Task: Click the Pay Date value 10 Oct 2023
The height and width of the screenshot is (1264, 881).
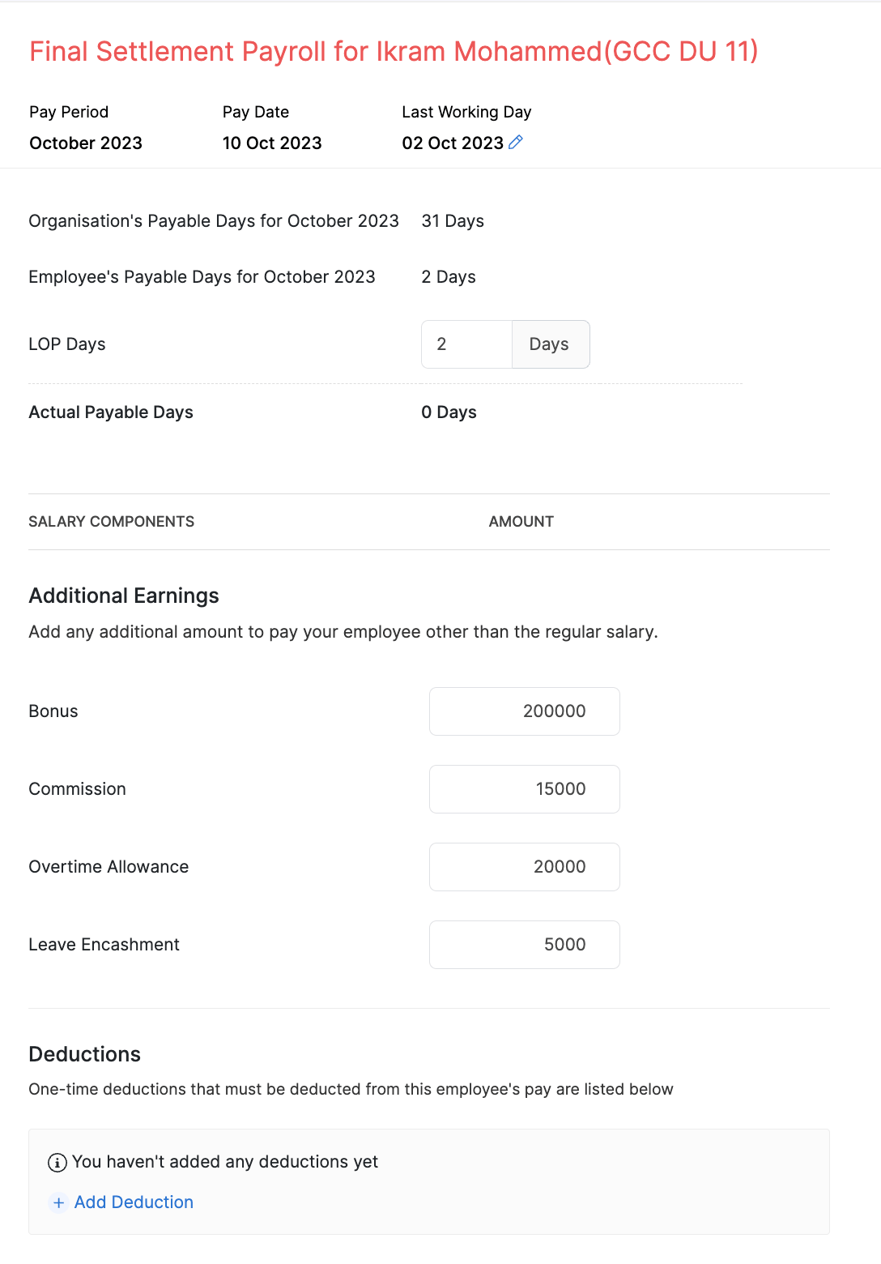Action: (x=272, y=143)
